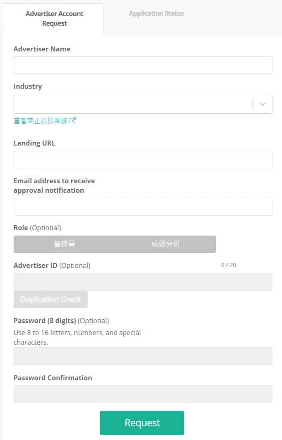The height and width of the screenshot is (440, 282).
Task: Open the Advertiser Account Request tab
Action: (54, 19)
